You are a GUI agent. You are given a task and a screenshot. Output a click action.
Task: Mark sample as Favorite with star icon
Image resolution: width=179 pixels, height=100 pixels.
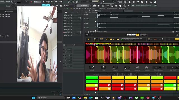tap(147, 67)
